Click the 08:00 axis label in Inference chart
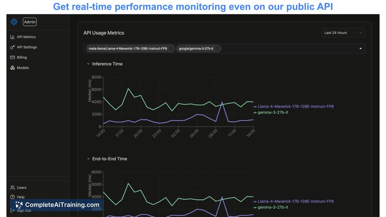 [213, 133]
